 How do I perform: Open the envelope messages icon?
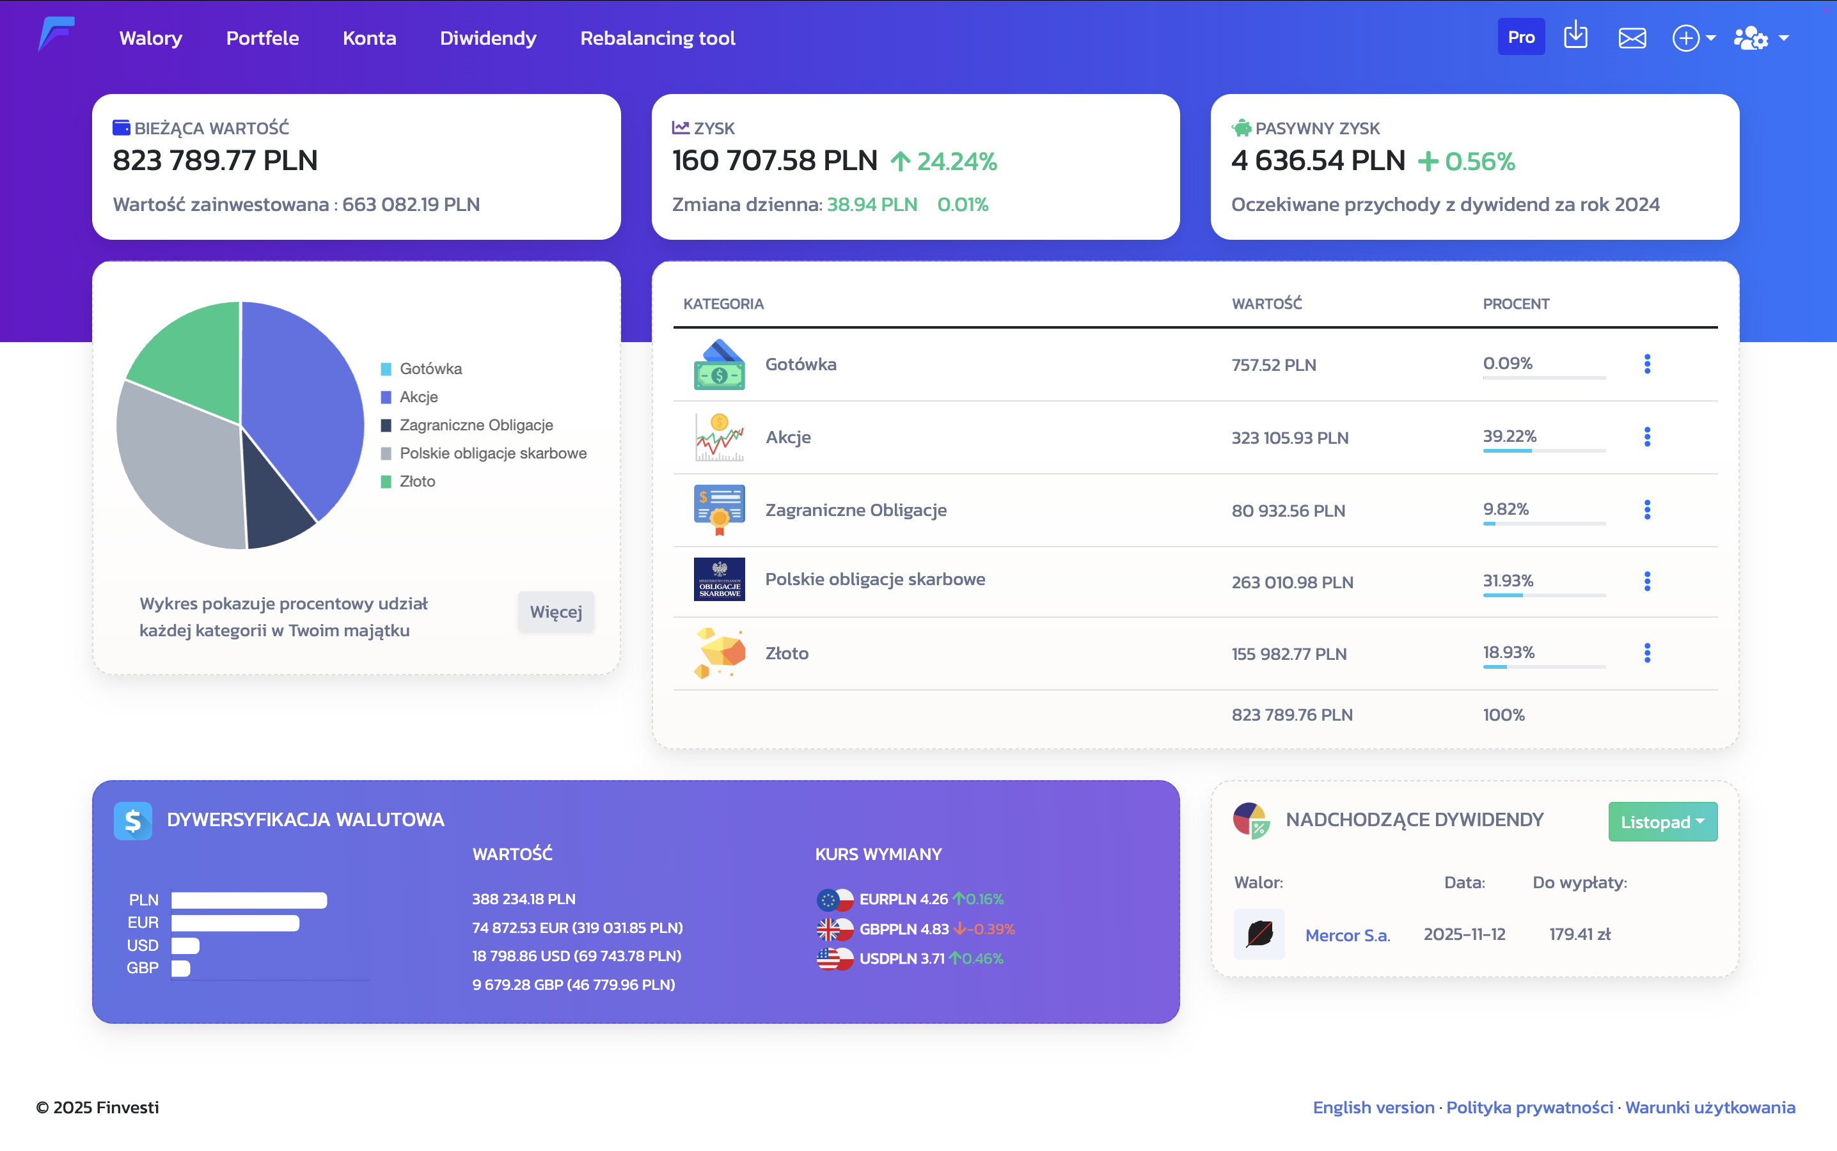(x=1632, y=37)
